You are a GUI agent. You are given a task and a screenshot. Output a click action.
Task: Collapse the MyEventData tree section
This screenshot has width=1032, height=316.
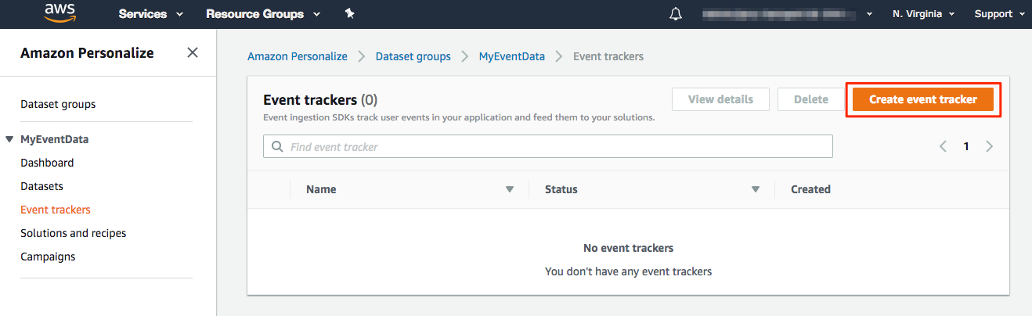[x=9, y=139]
